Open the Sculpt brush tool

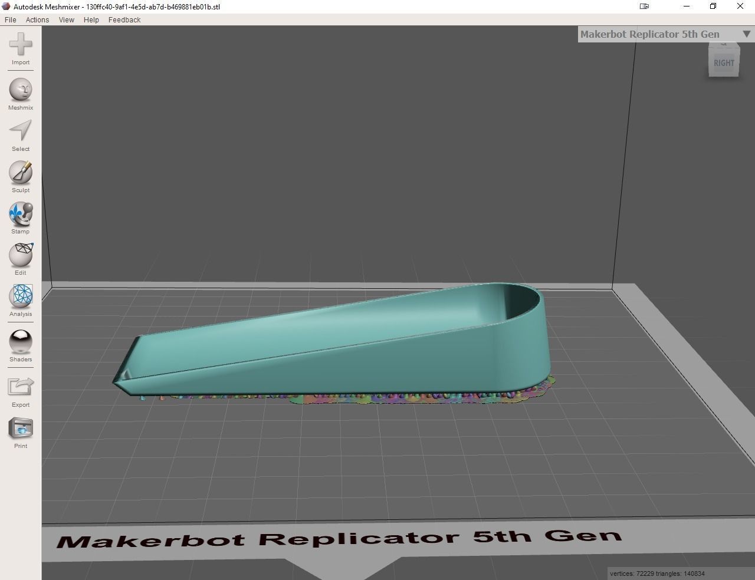[21, 177]
